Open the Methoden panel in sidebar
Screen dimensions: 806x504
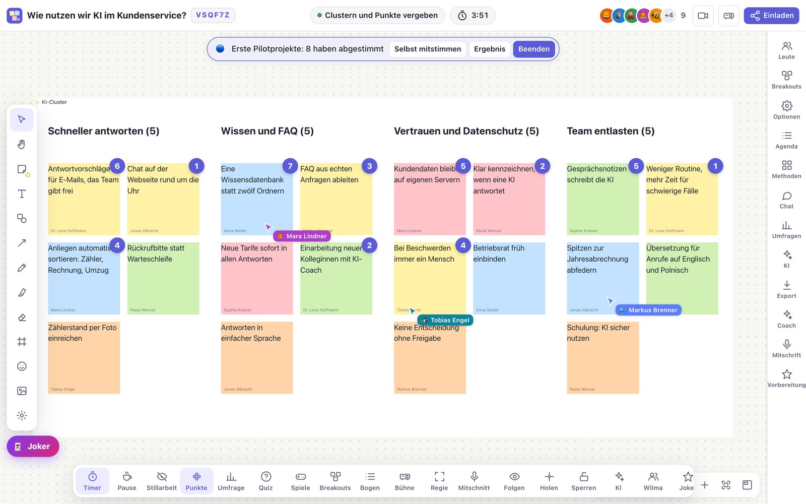tap(786, 170)
